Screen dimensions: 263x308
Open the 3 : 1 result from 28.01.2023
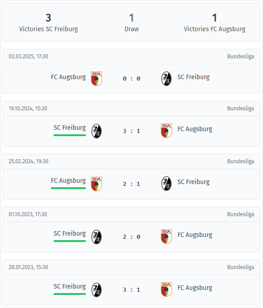coord(132,290)
